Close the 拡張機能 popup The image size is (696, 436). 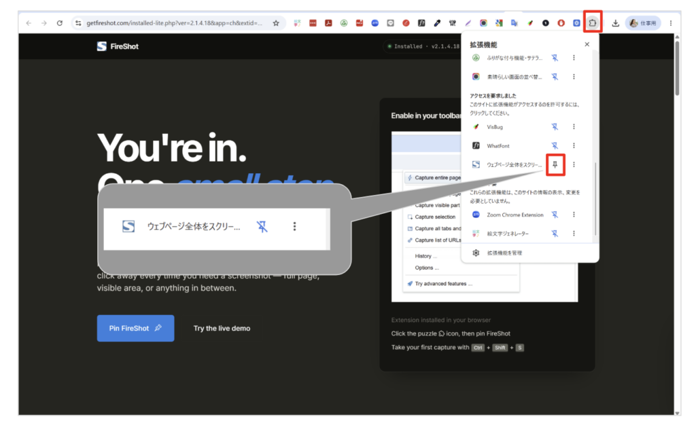(x=587, y=44)
